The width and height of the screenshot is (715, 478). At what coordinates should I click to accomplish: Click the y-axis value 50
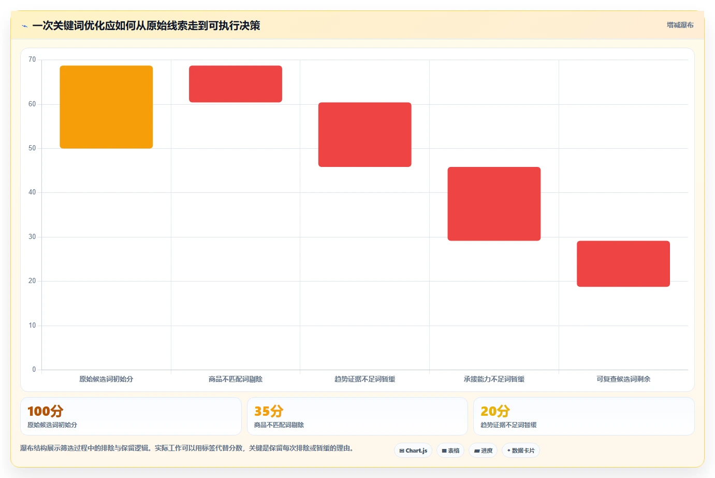[32, 148]
